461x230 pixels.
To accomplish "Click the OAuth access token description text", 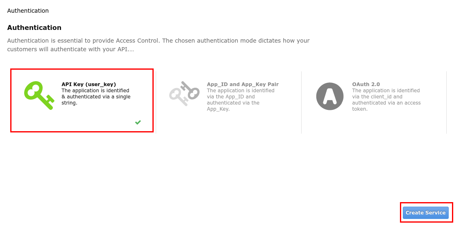I will (386, 100).
